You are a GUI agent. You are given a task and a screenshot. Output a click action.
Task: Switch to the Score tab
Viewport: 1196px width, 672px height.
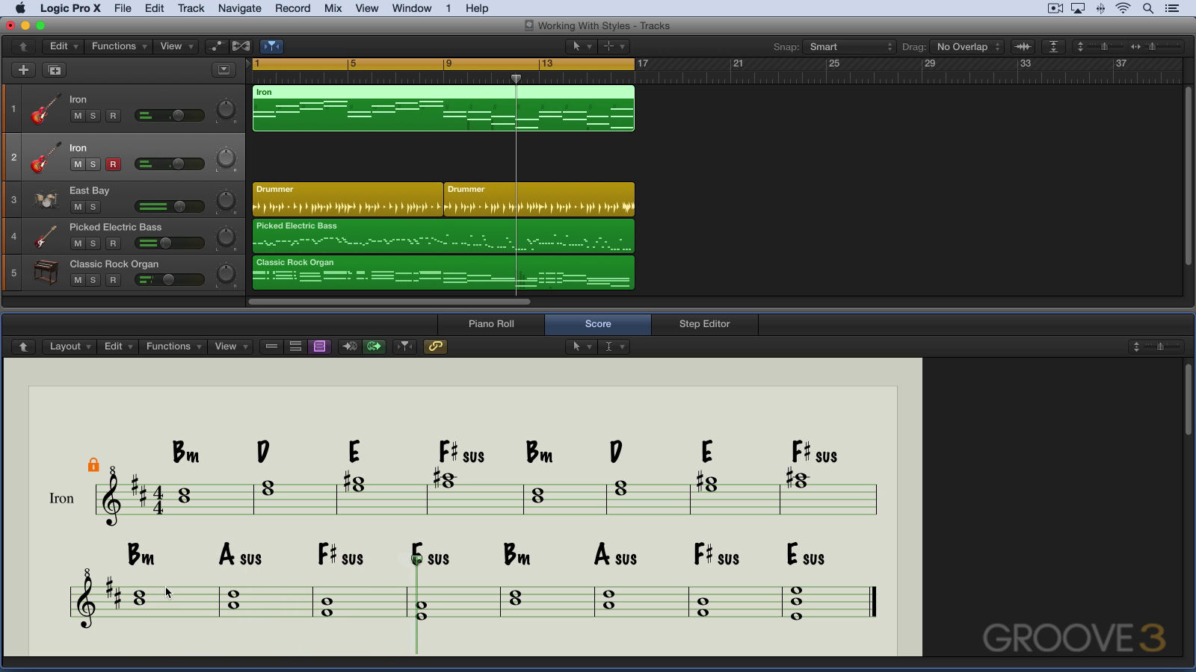[598, 324]
